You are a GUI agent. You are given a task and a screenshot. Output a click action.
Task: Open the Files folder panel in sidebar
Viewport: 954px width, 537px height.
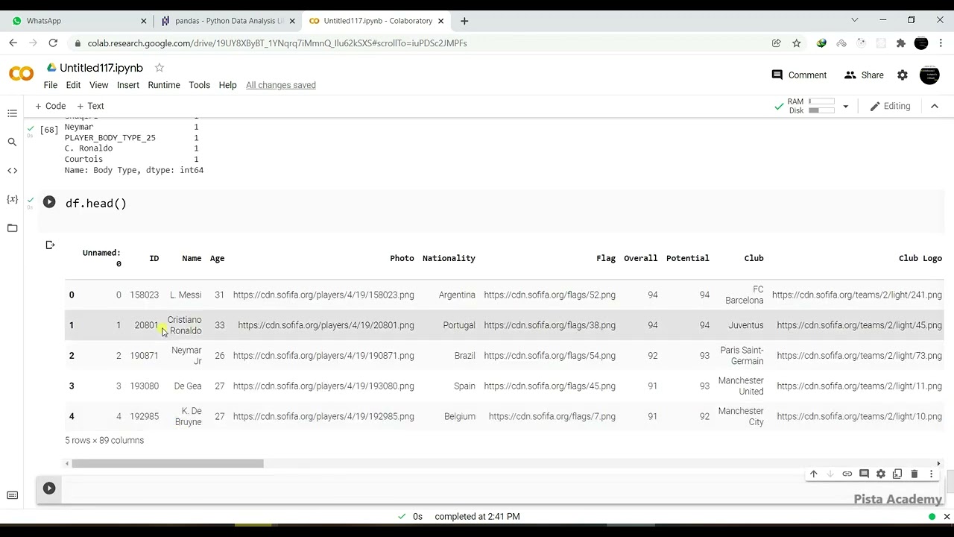[12, 228]
